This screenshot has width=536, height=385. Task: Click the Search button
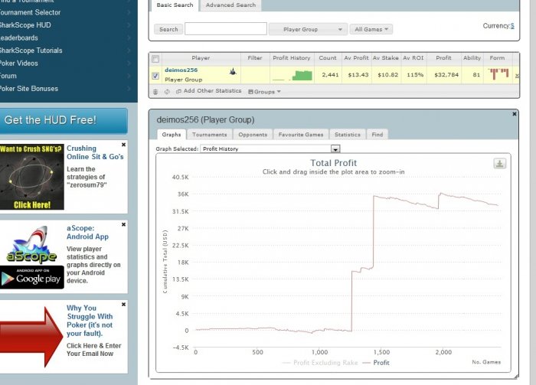[x=168, y=29]
